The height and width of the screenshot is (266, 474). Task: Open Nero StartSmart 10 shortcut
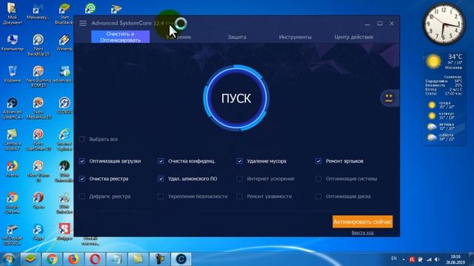point(39,140)
